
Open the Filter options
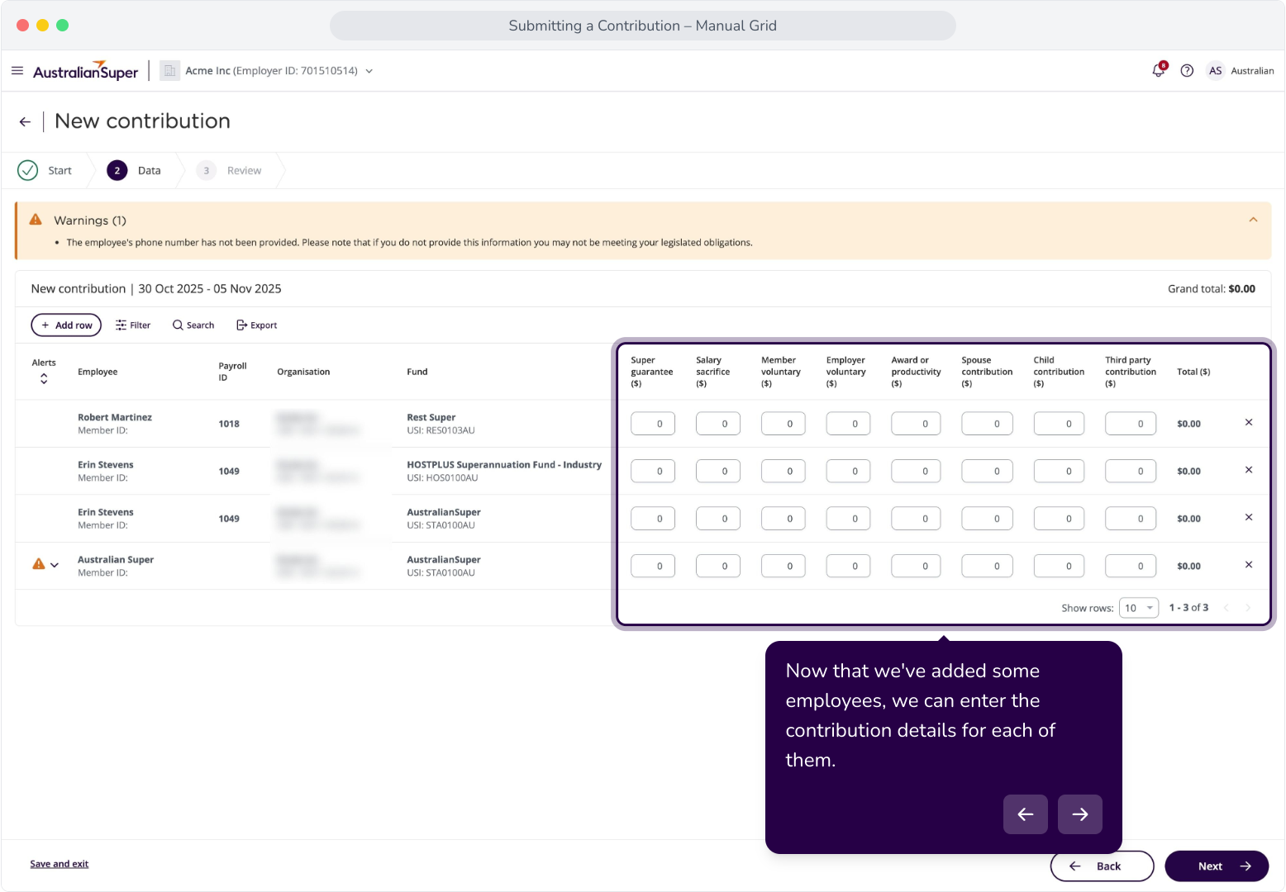click(x=133, y=325)
